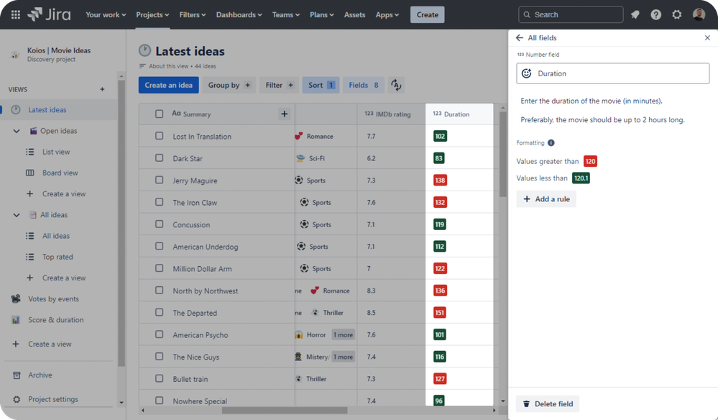
Task: Click the Koios project avatar icon
Action: coord(15,55)
